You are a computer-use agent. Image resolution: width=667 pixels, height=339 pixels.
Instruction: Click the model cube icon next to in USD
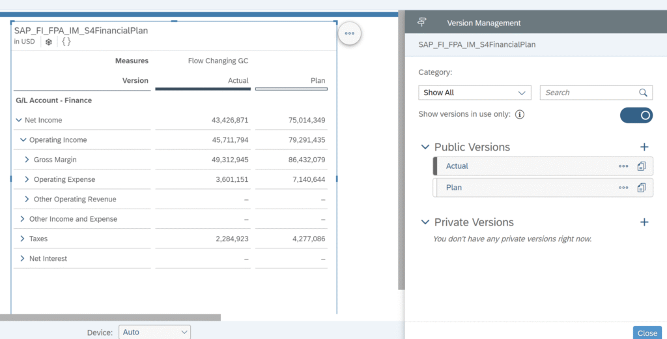tap(49, 42)
